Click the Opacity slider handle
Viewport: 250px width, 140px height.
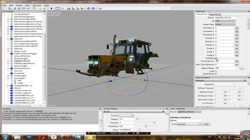154,122
